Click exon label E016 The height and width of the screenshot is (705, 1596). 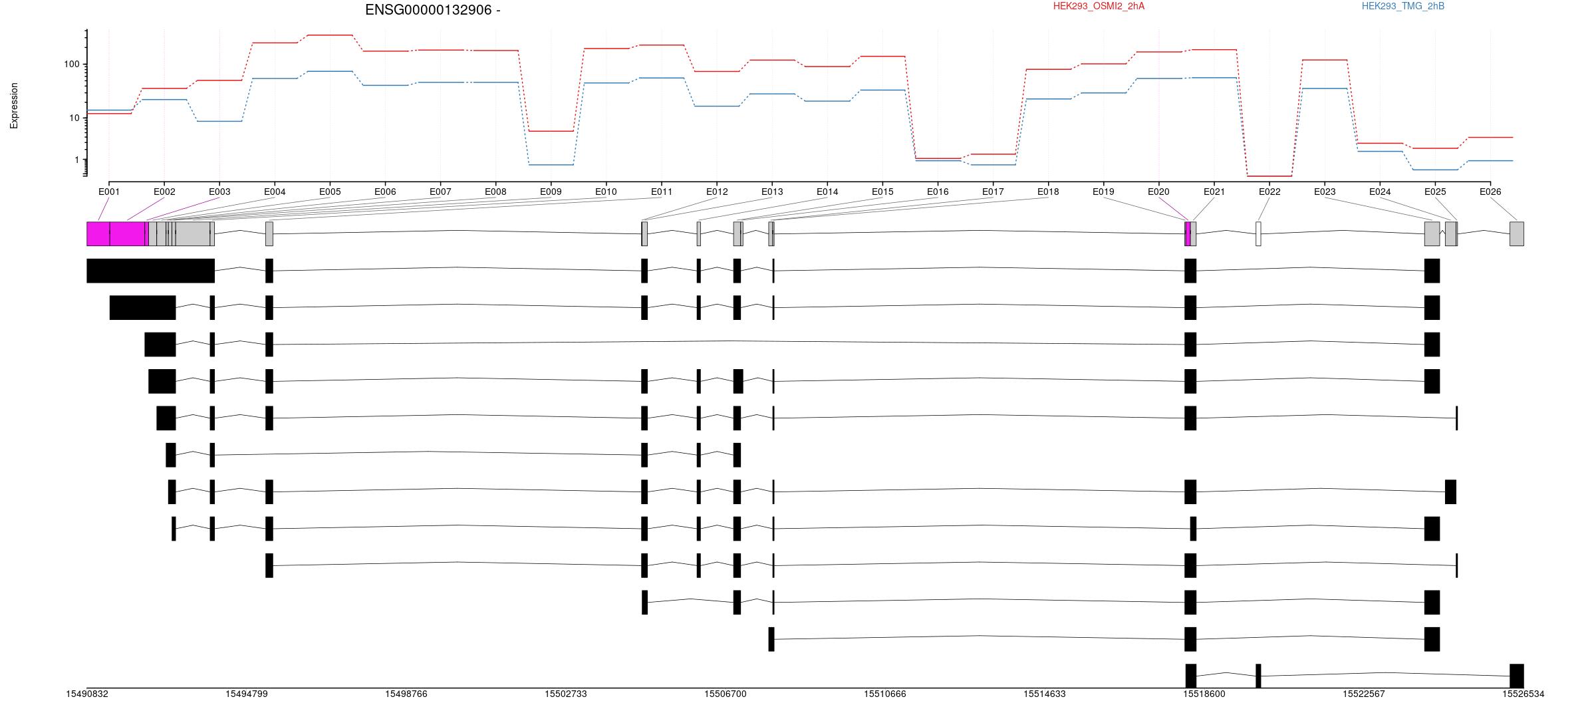coord(938,192)
